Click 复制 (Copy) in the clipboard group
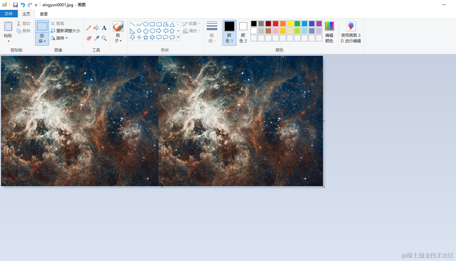The width and height of the screenshot is (456, 261). 23,31
